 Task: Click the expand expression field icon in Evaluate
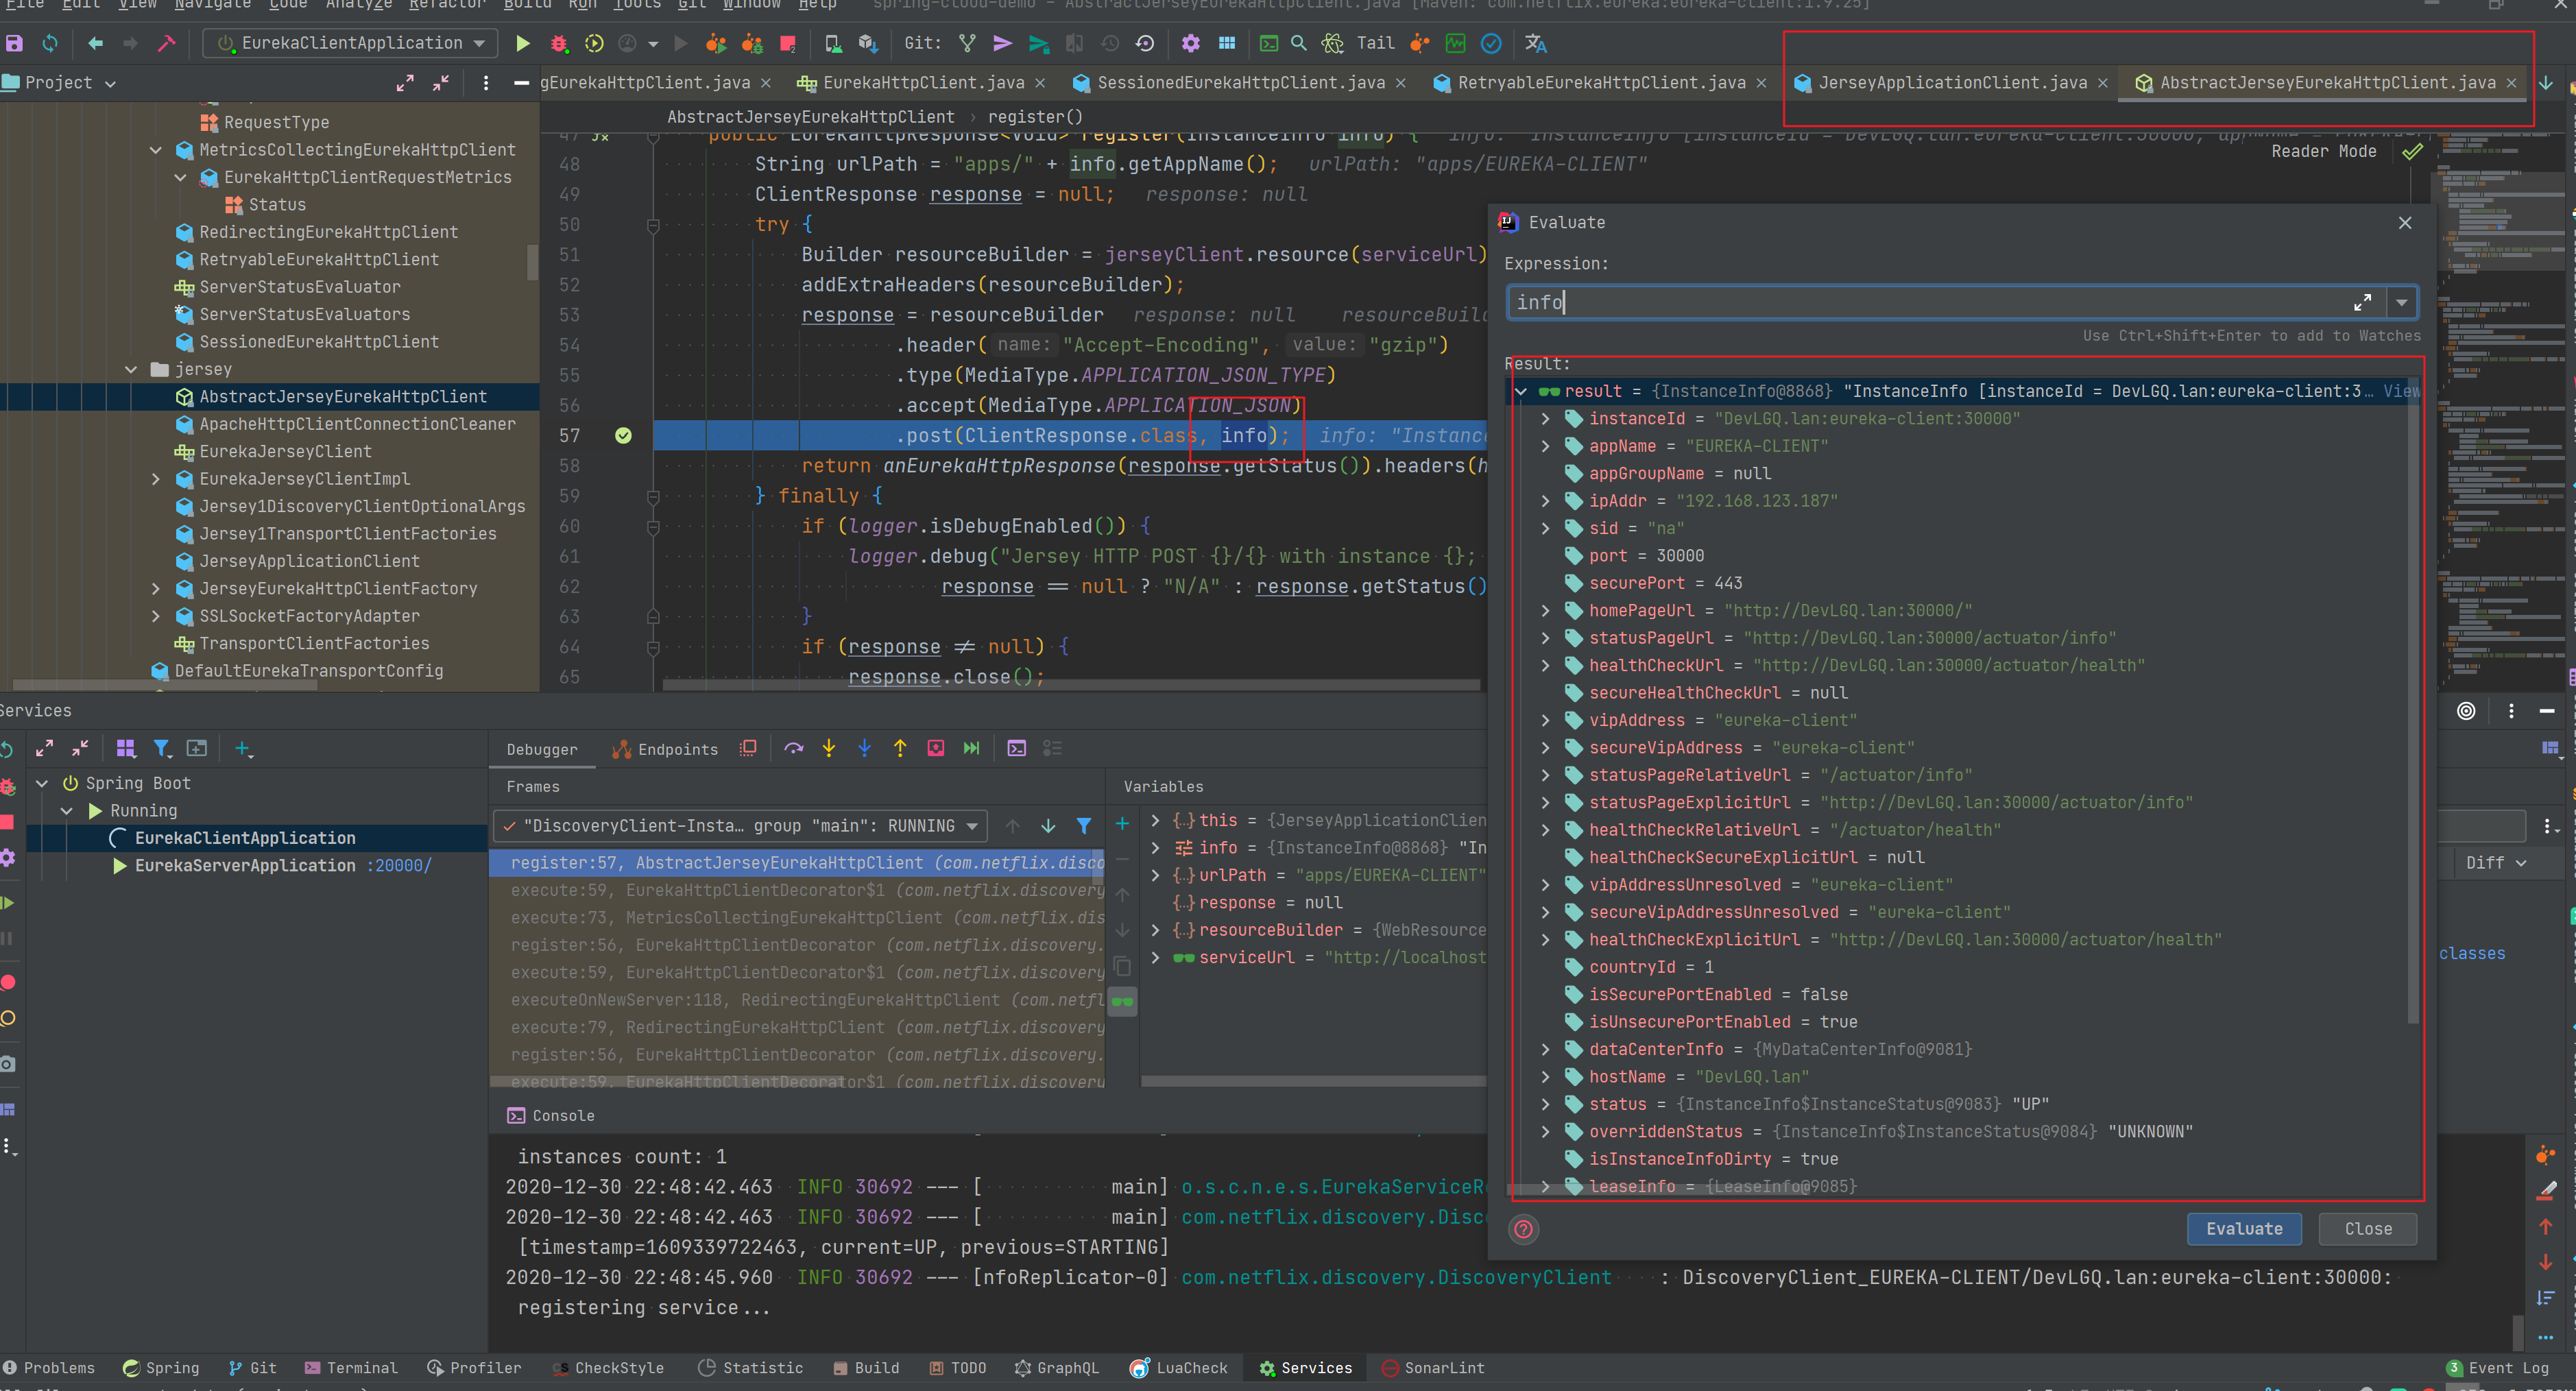(2362, 302)
